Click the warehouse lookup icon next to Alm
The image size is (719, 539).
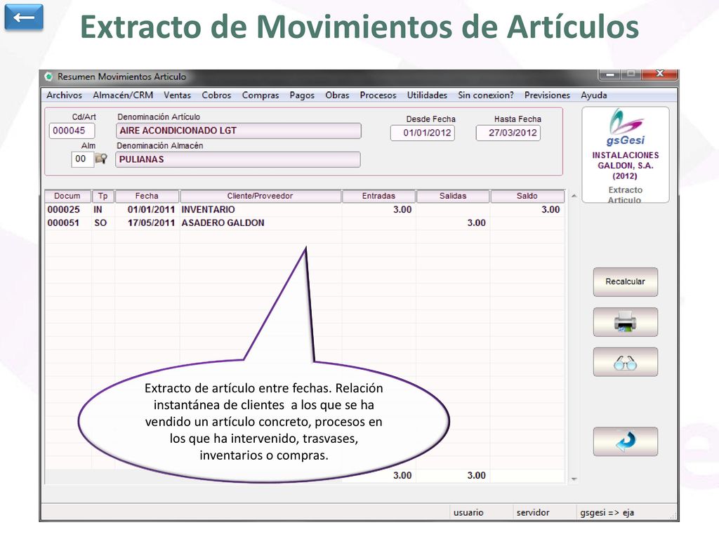pos(101,159)
